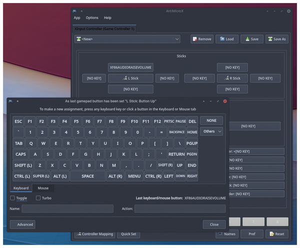Click into the Name text field
Screen dimensions: 300x248
point(67,208)
